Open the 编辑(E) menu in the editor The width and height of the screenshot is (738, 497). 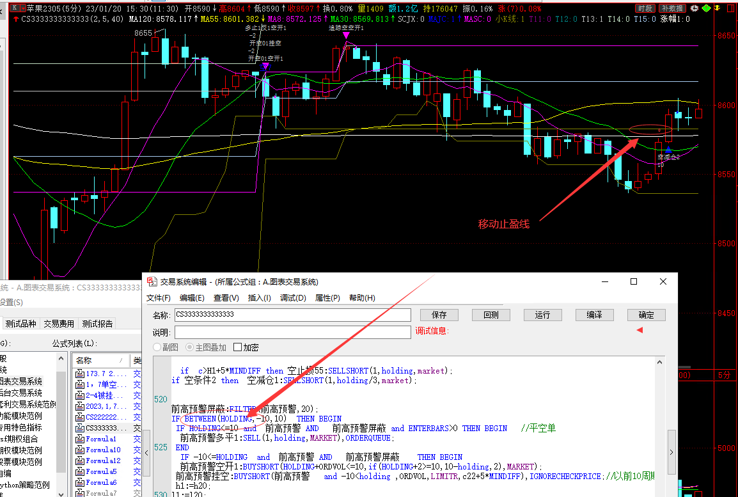tap(192, 298)
